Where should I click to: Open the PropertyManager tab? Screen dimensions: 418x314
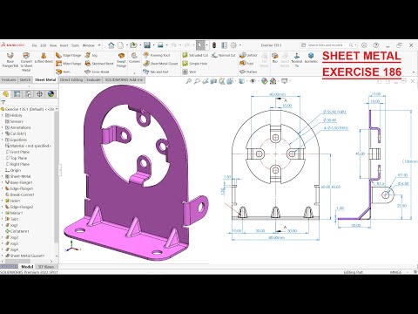(x=17, y=94)
